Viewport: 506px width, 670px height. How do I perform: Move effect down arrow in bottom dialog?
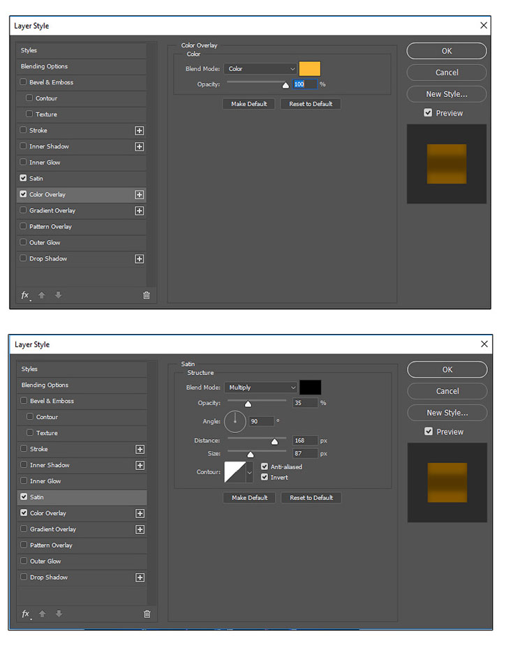59,614
